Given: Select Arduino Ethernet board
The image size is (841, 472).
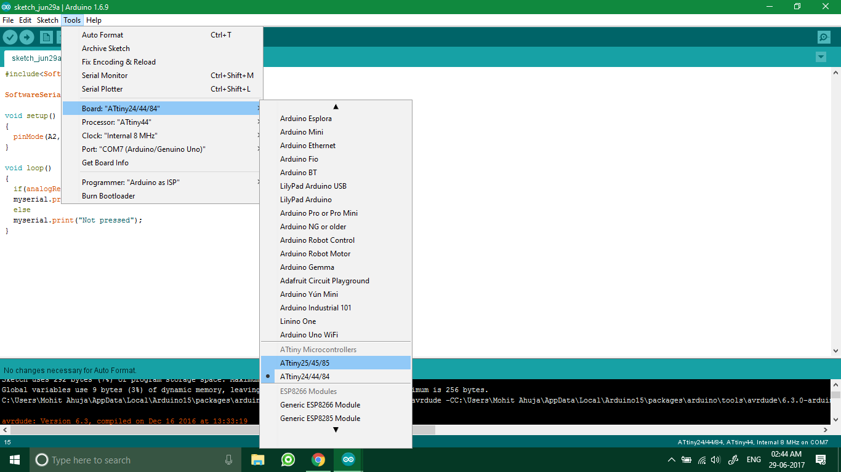Looking at the screenshot, I should pyautogui.click(x=336, y=146).
